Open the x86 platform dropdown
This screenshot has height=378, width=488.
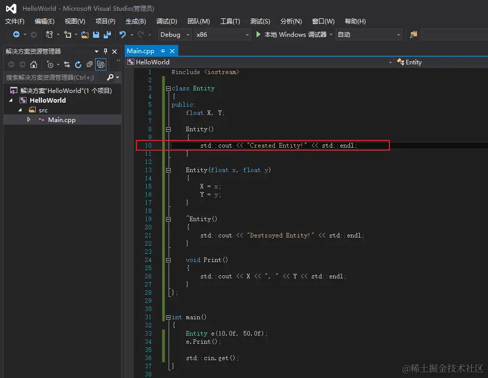pos(222,35)
